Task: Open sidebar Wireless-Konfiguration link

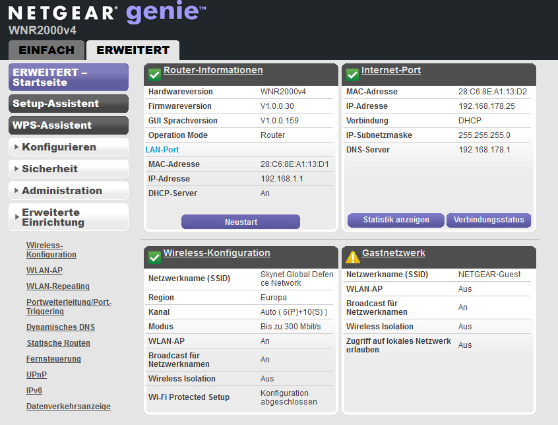Action: pos(51,250)
